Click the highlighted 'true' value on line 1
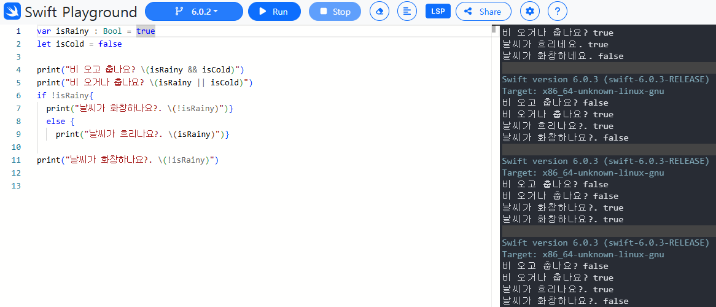This screenshot has height=307, width=716. [x=146, y=31]
